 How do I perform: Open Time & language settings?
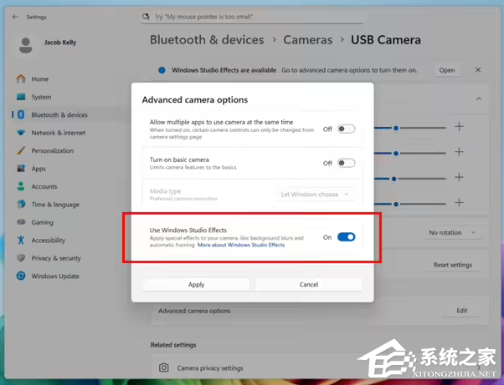[x=55, y=205]
